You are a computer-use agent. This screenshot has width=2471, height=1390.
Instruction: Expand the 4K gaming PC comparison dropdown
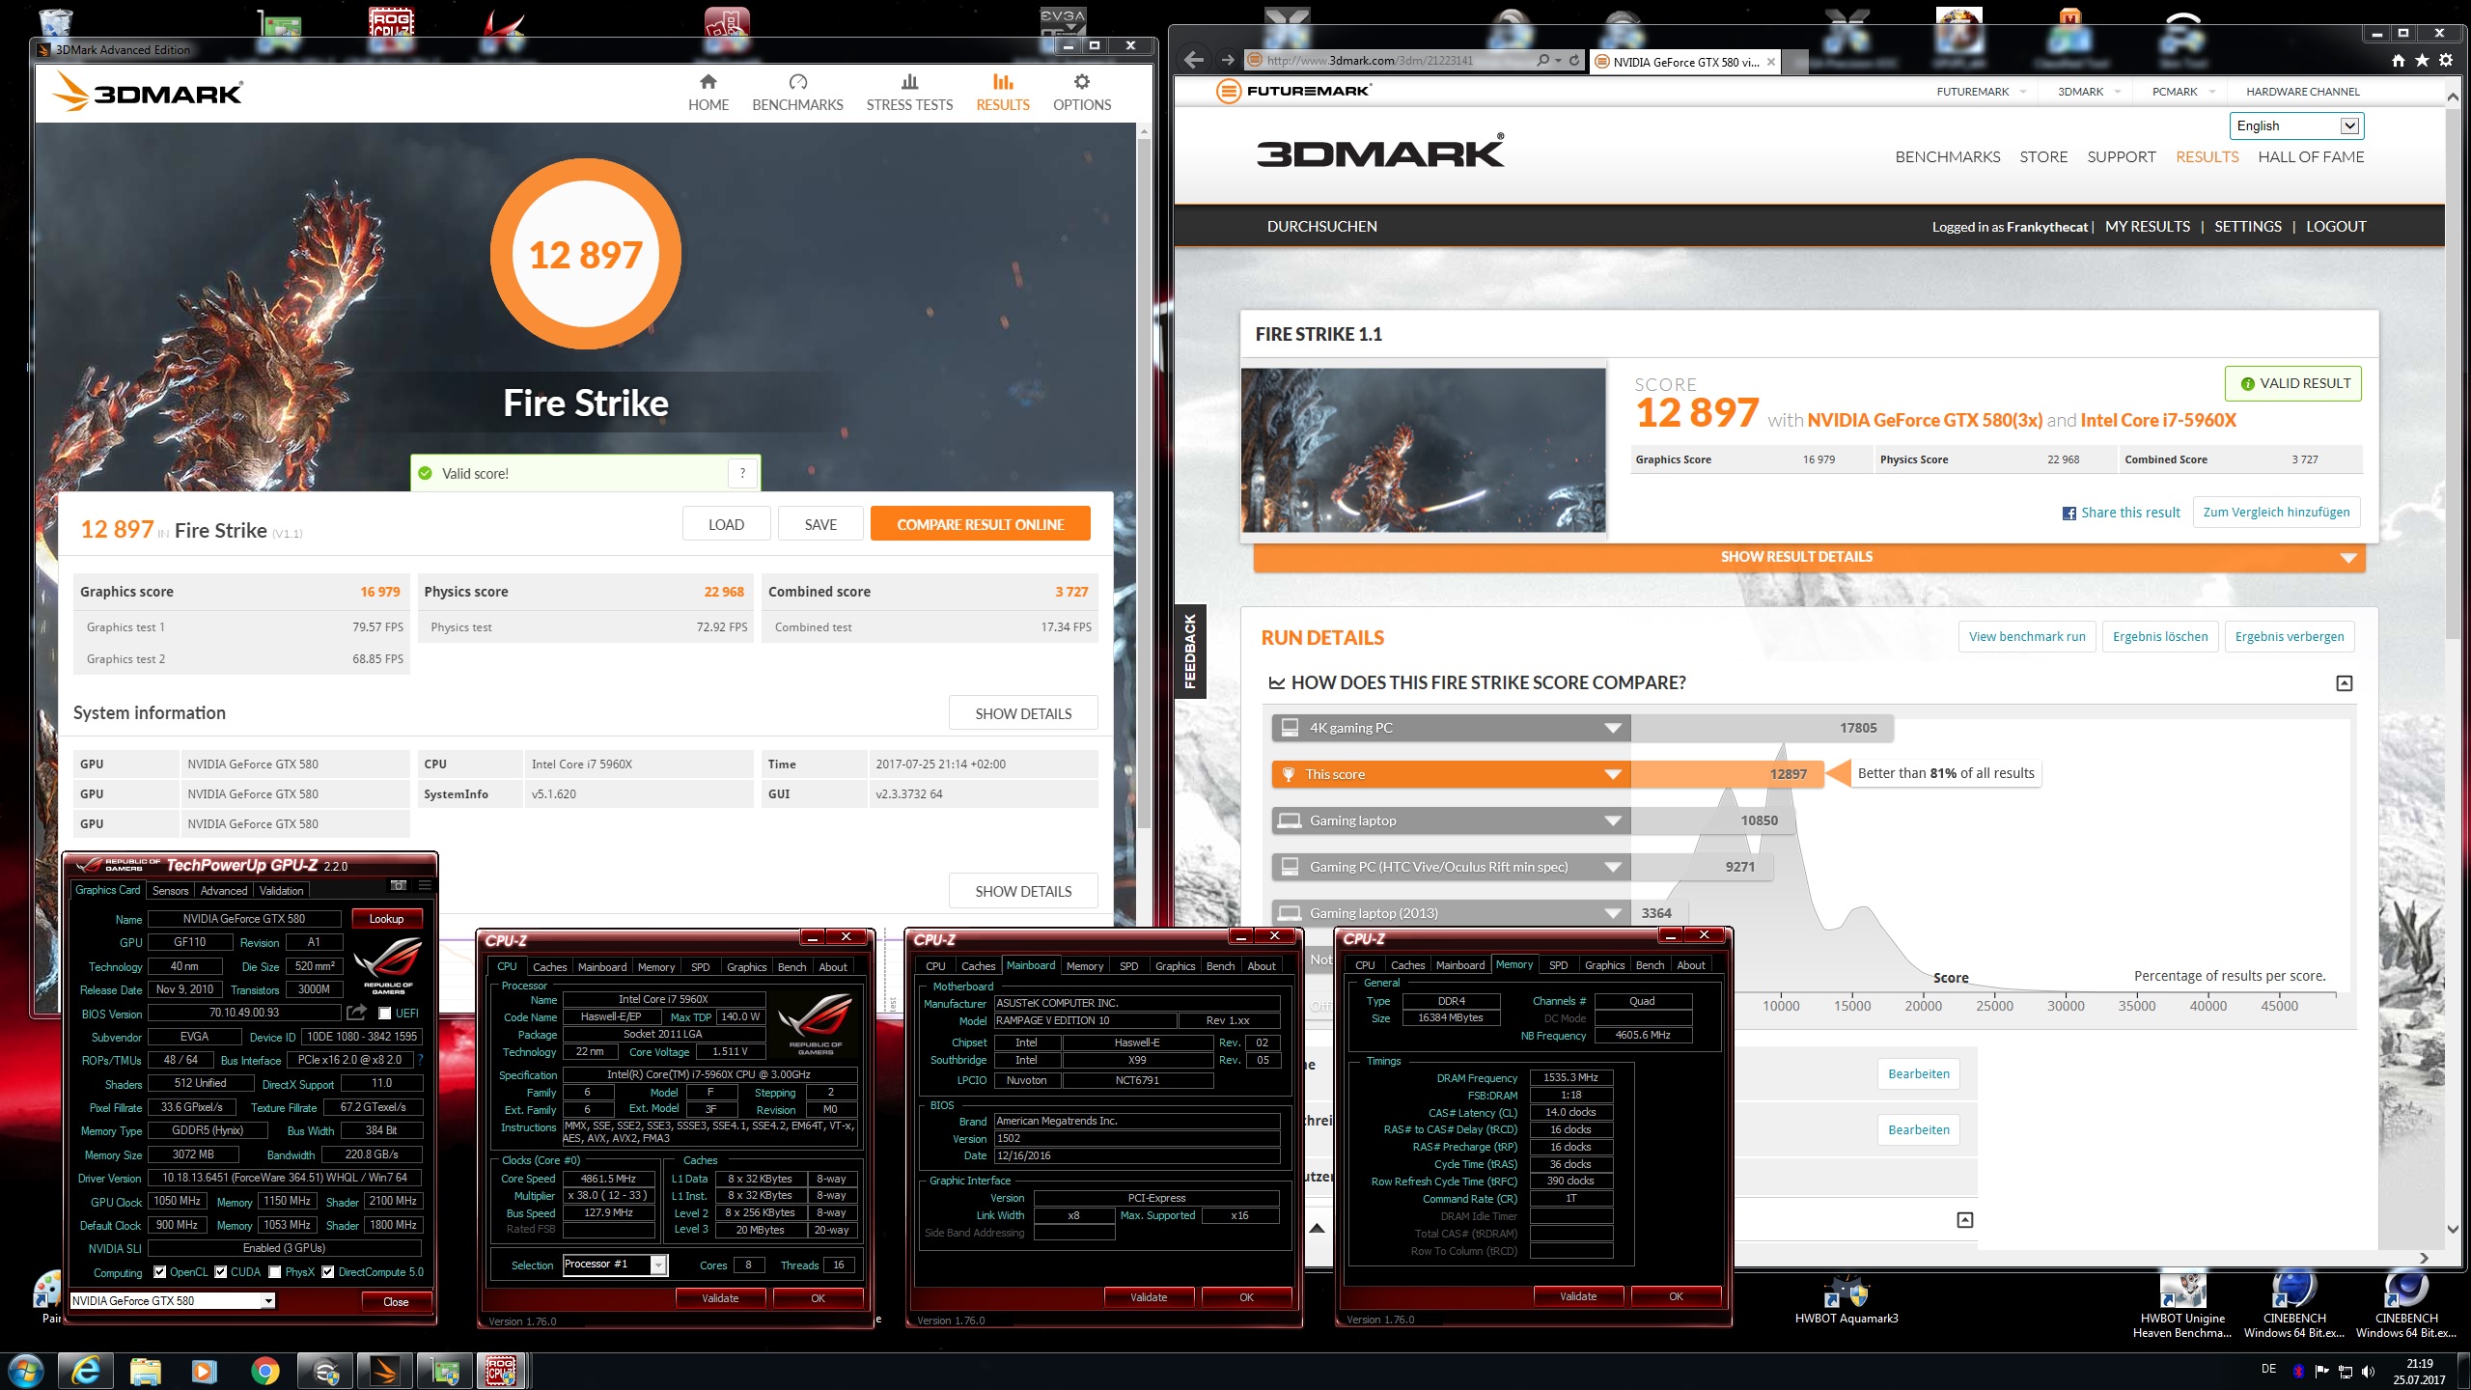(x=1613, y=728)
